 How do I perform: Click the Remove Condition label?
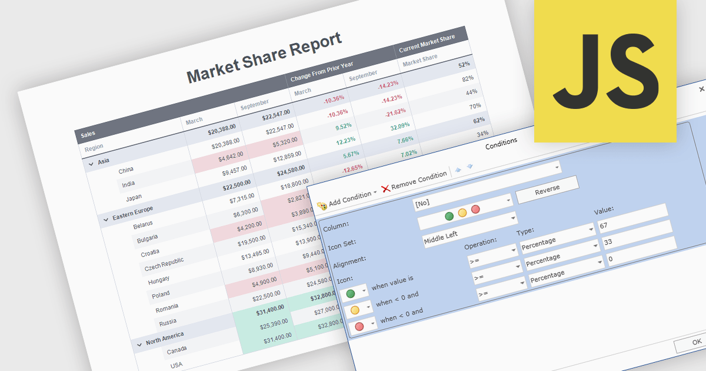tap(419, 180)
